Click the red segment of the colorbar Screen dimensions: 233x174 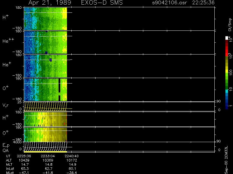pyautogui.click(x=227, y=51)
